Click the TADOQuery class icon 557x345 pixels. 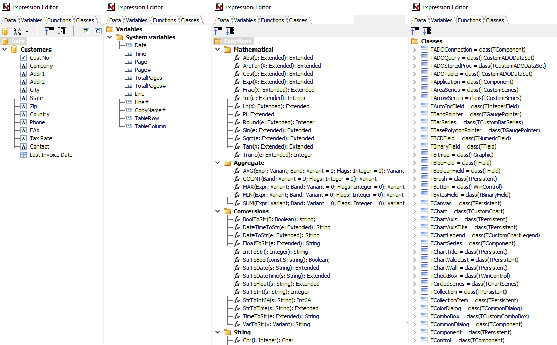pos(424,58)
